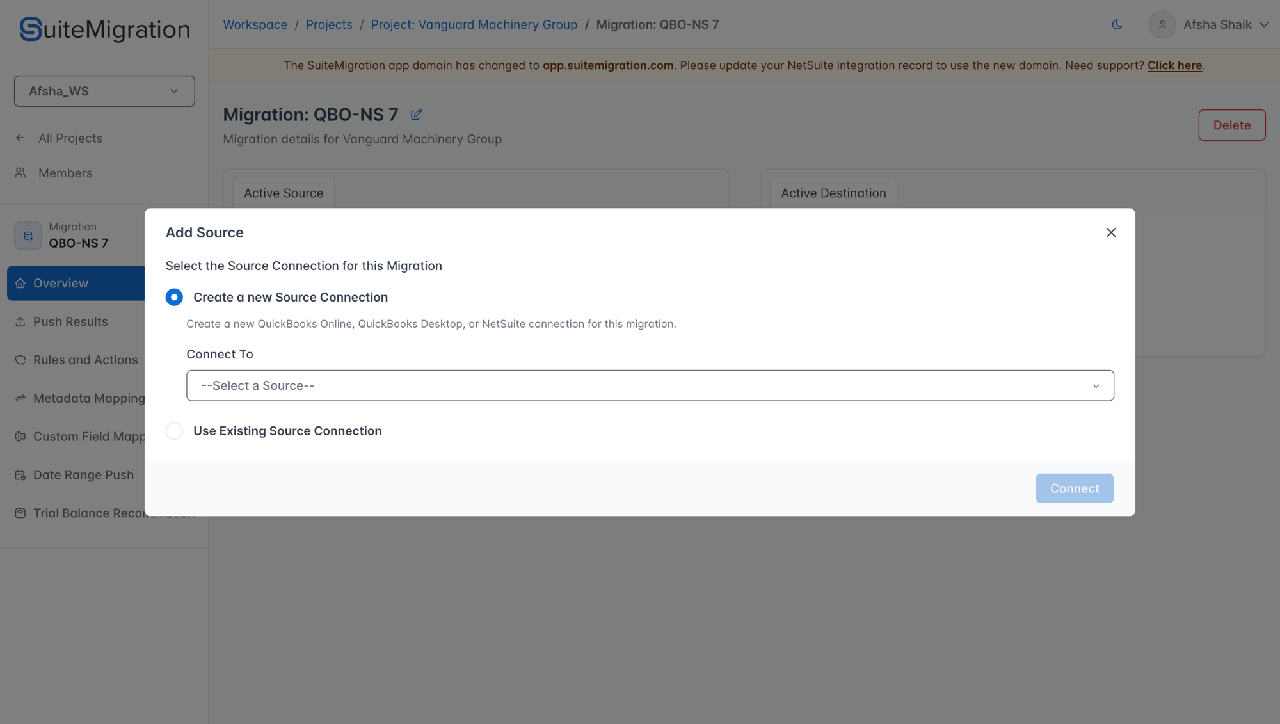Screen dimensions: 1280x724
Task: Click the Connect button
Action: (x=1075, y=488)
